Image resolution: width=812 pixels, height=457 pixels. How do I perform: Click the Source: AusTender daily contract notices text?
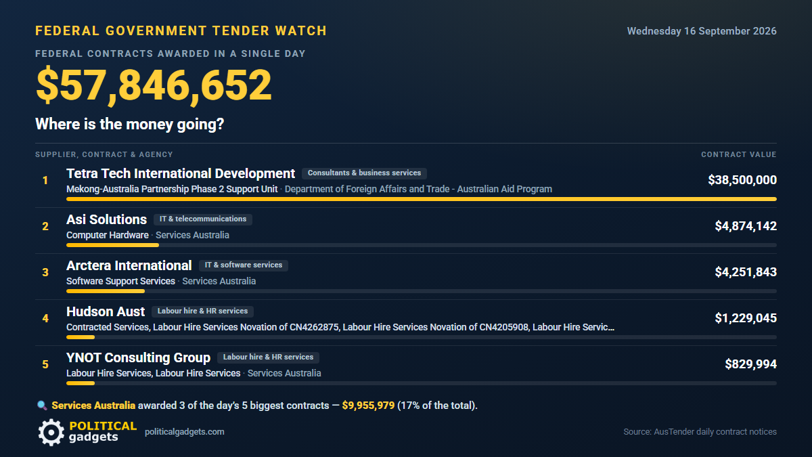700,432
